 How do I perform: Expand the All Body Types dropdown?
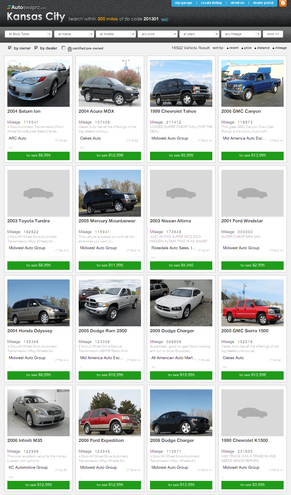[x=28, y=34]
